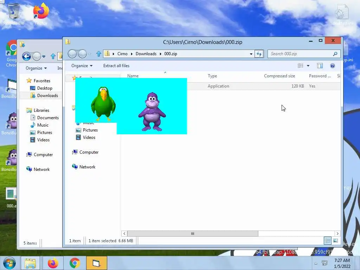The height and width of the screenshot is (270, 360).
Task: Sort by the Type column header
Action: (212, 76)
